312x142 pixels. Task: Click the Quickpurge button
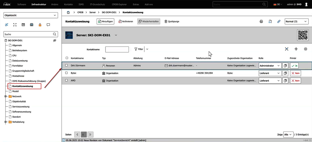(172, 22)
